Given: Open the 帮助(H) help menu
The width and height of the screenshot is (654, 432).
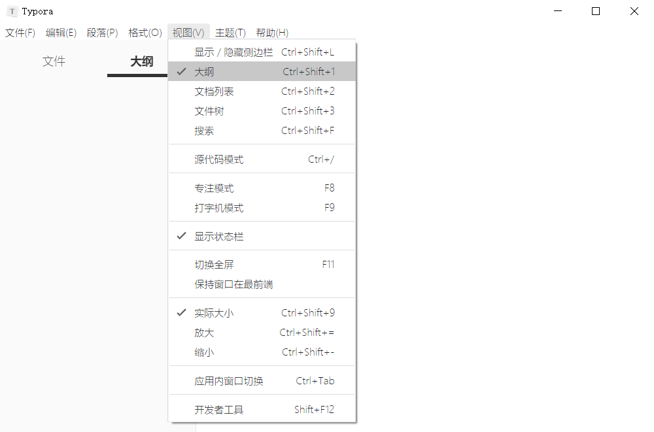Looking at the screenshot, I should pyautogui.click(x=272, y=32).
